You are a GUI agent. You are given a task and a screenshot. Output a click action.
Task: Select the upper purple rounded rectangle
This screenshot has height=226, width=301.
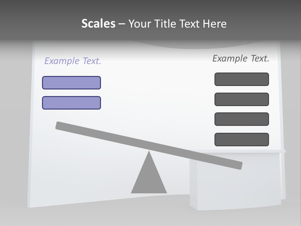[x=71, y=83]
